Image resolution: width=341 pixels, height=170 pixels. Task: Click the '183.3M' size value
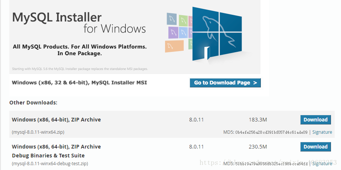(x=258, y=120)
